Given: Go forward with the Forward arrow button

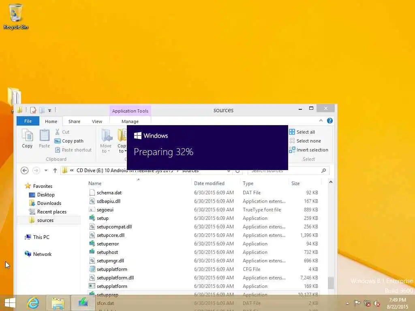Looking at the screenshot, I should [36, 170].
